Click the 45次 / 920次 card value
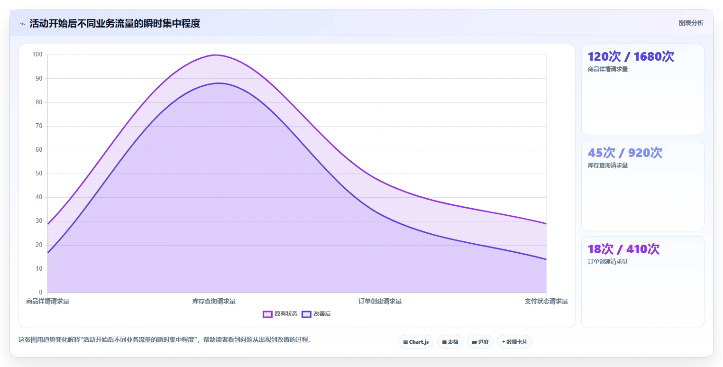 [625, 153]
